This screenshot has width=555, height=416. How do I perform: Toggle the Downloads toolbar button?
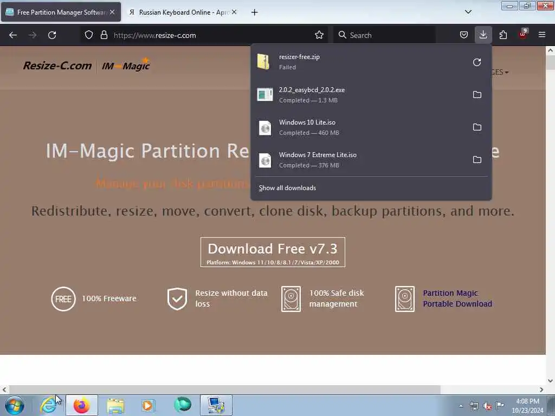tap(483, 35)
